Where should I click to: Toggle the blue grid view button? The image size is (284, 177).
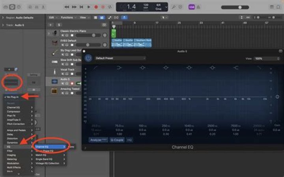102,18
